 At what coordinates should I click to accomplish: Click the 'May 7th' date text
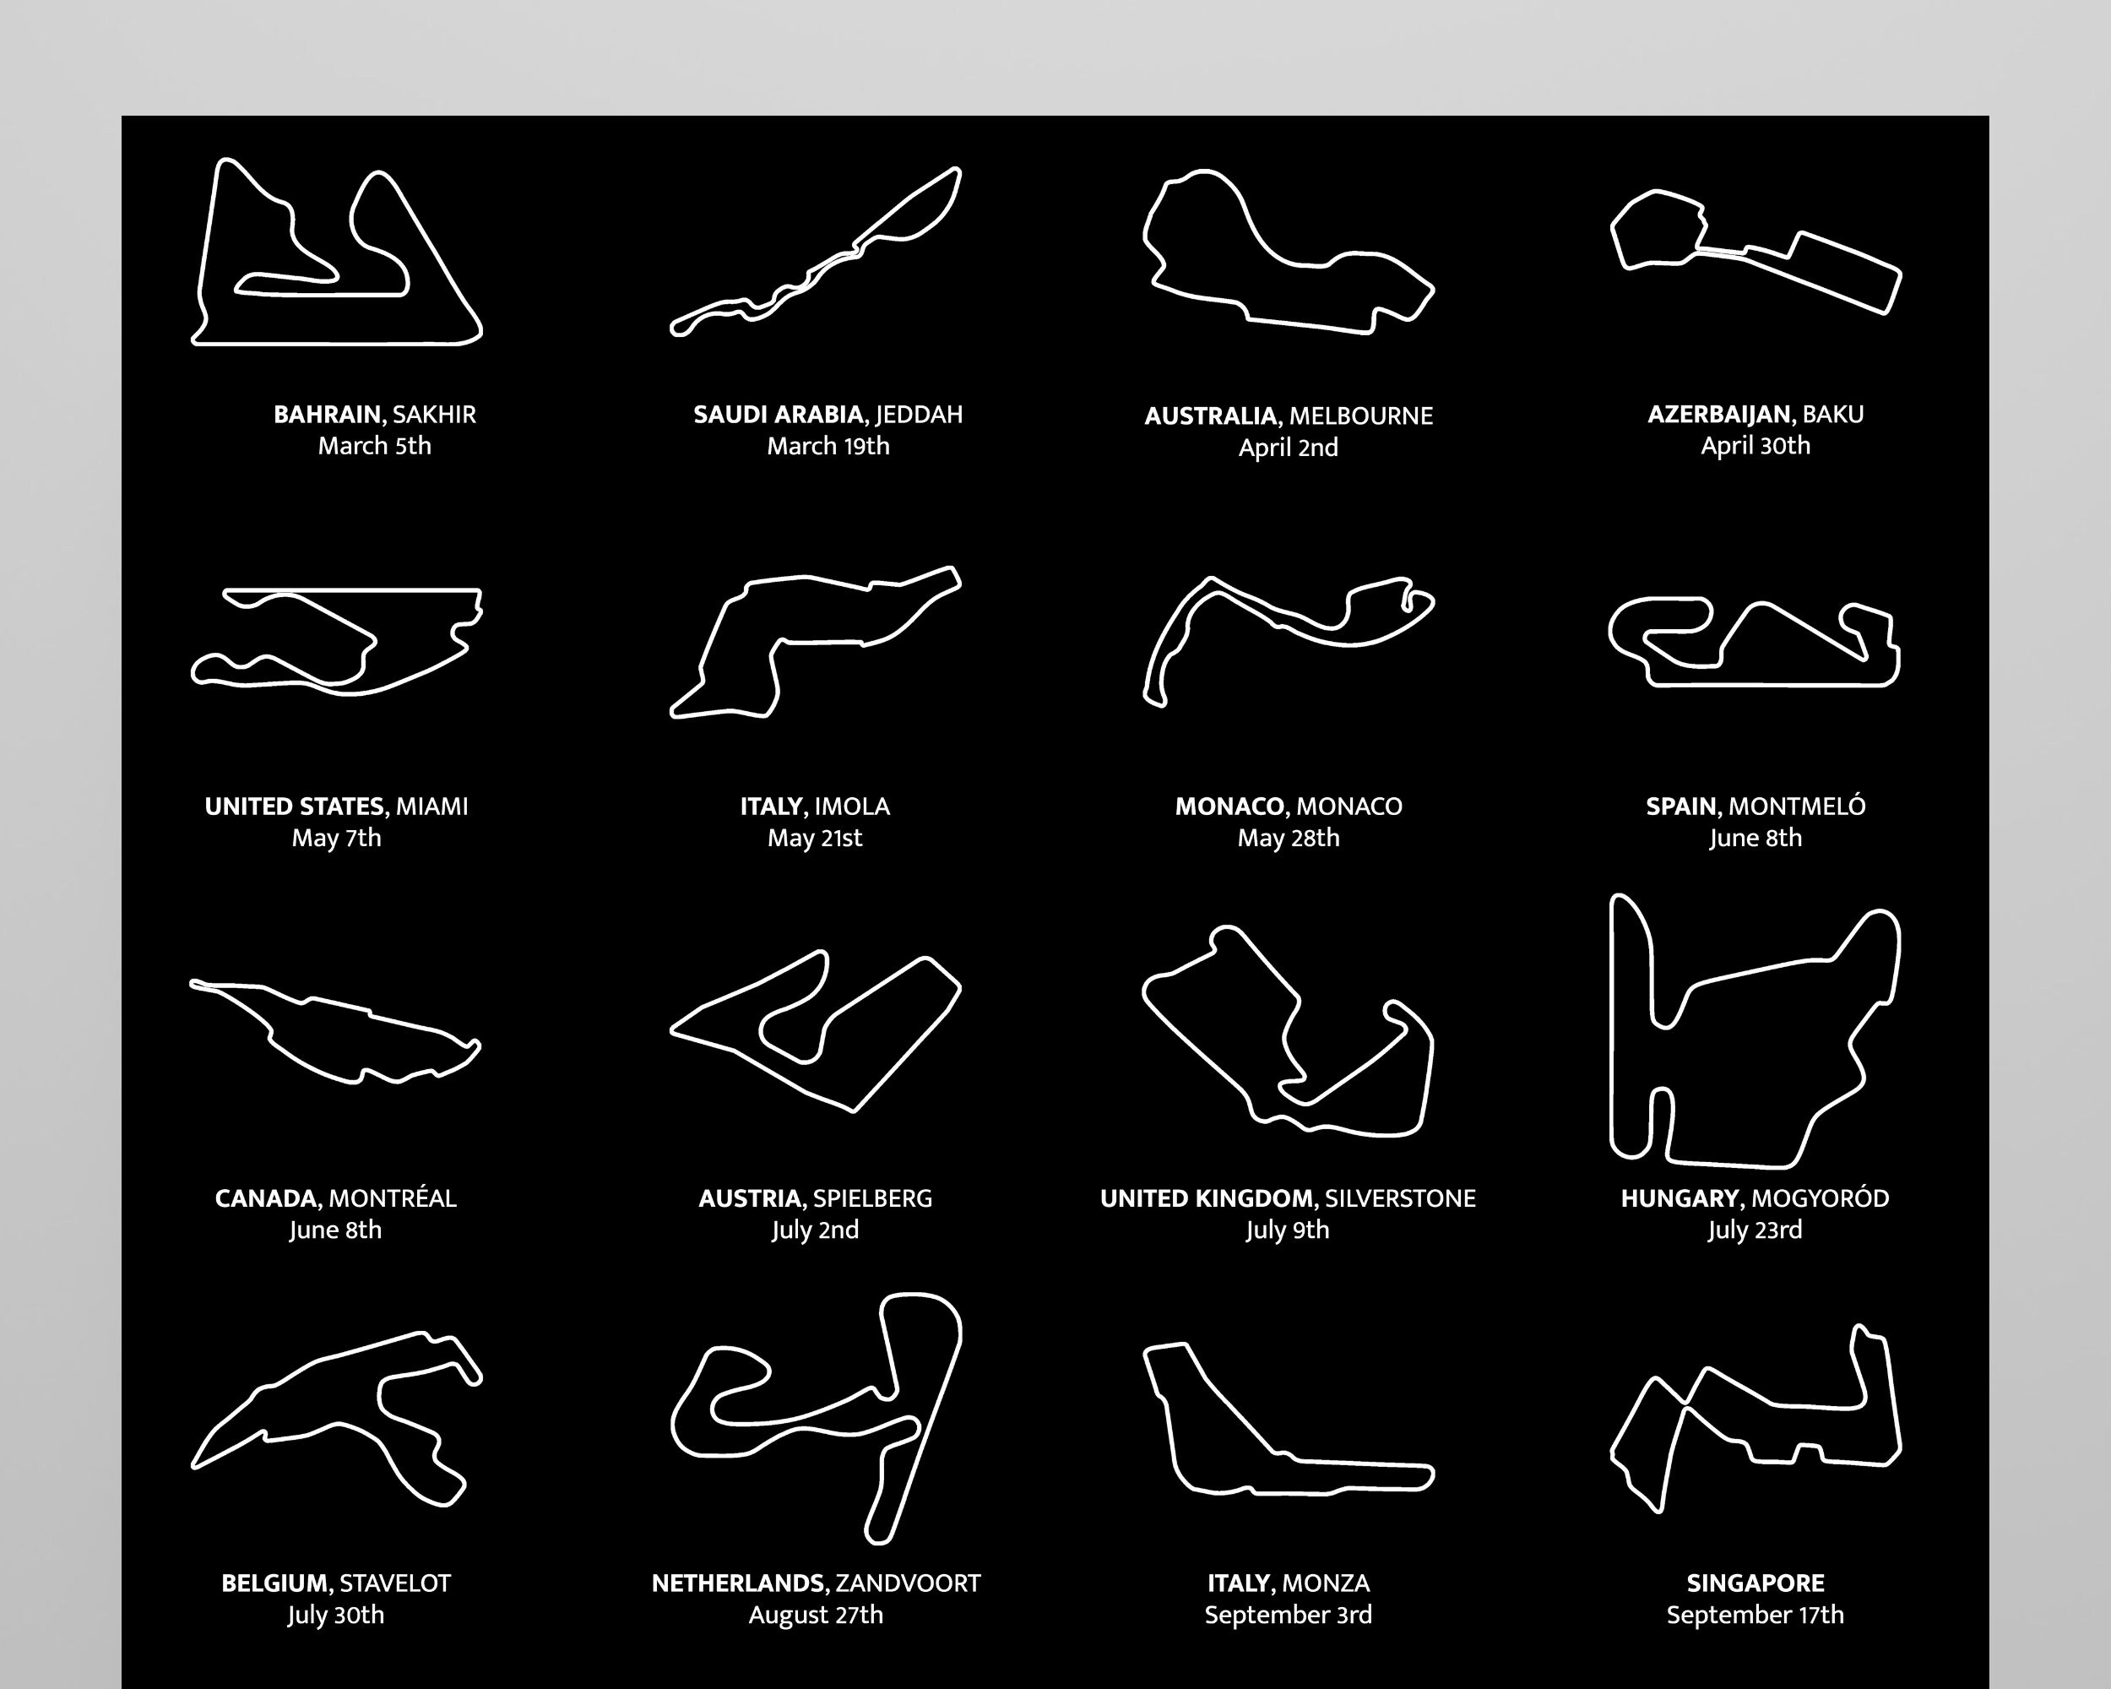point(337,838)
